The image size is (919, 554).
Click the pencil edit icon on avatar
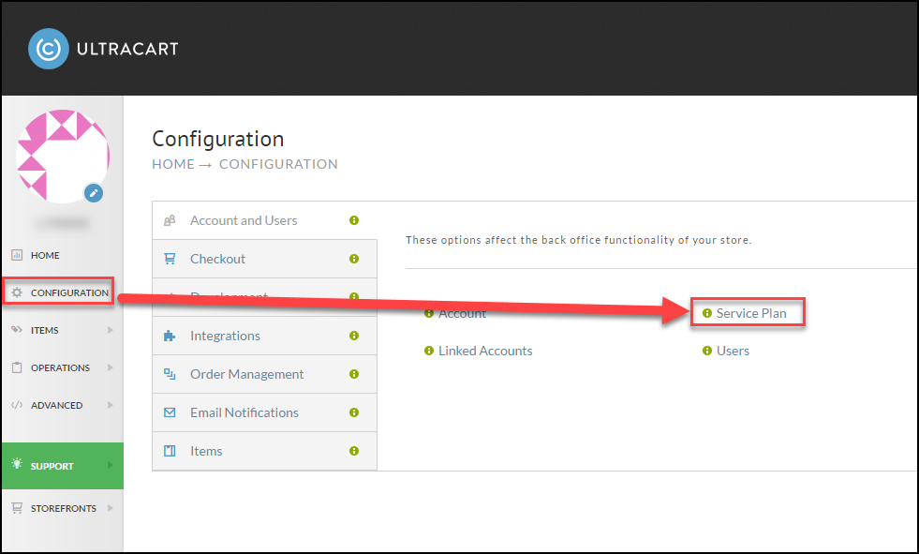click(x=94, y=193)
